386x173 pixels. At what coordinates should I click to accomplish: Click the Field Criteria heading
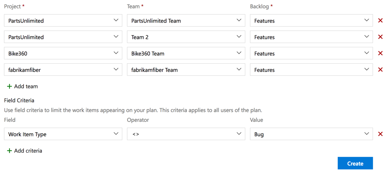pyautogui.click(x=19, y=100)
